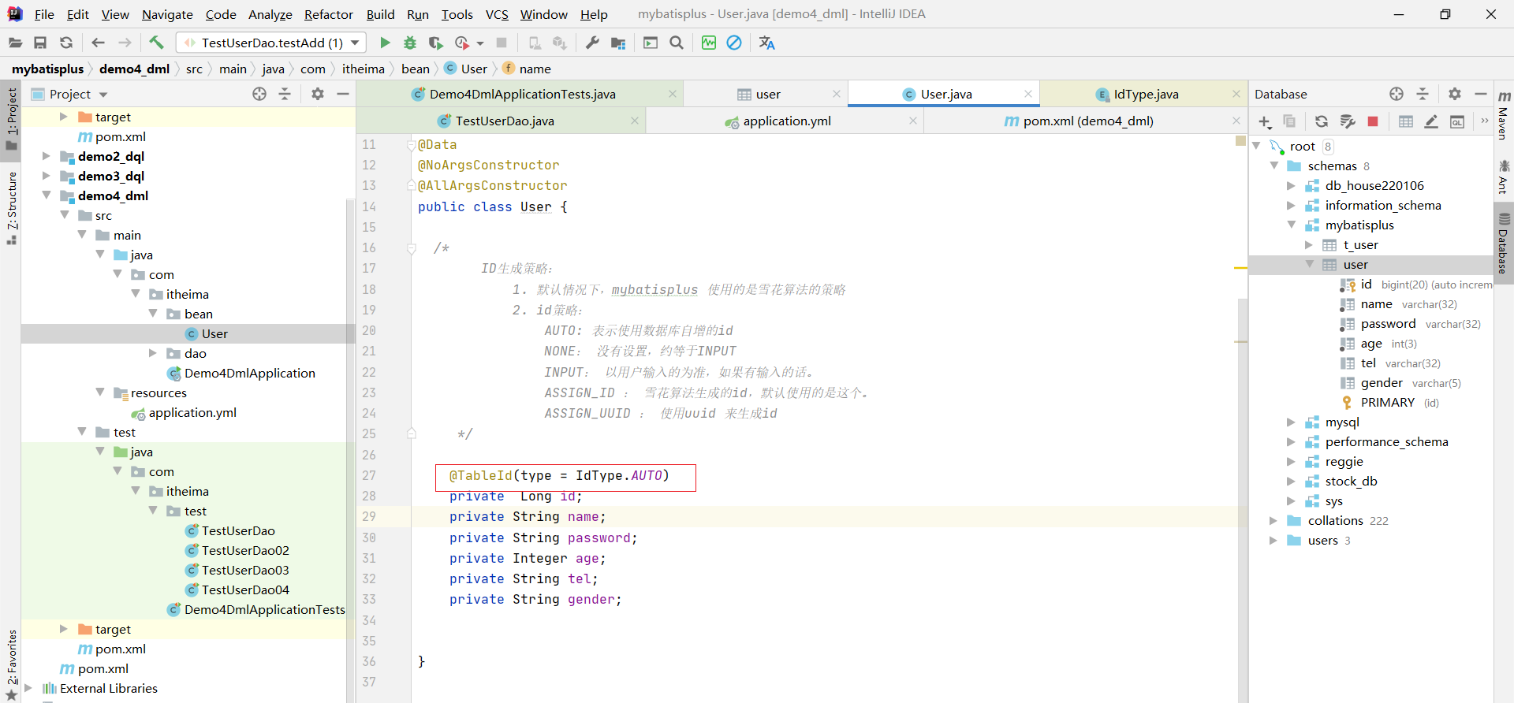The width and height of the screenshot is (1514, 703).
Task: Open the table editor icon in Database panel
Action: tap(1406, 121)
